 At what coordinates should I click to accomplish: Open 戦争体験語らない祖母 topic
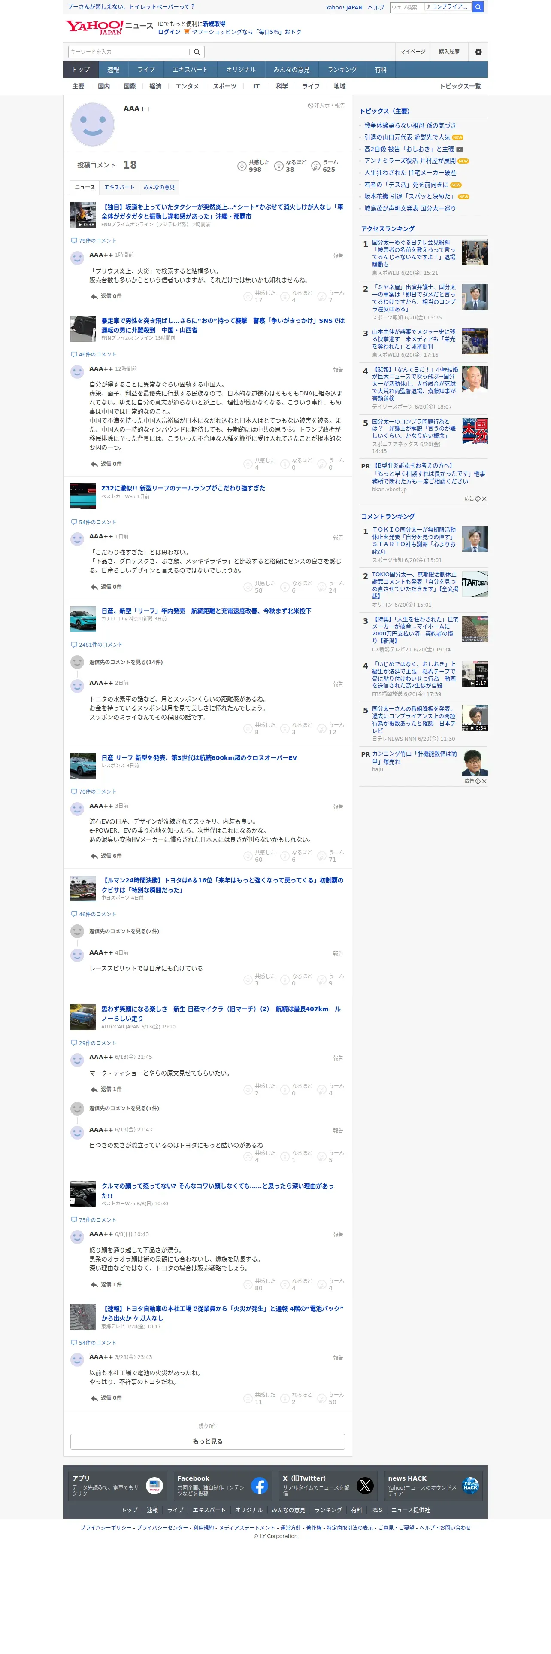pyautogui.click(x=410, y=126)
